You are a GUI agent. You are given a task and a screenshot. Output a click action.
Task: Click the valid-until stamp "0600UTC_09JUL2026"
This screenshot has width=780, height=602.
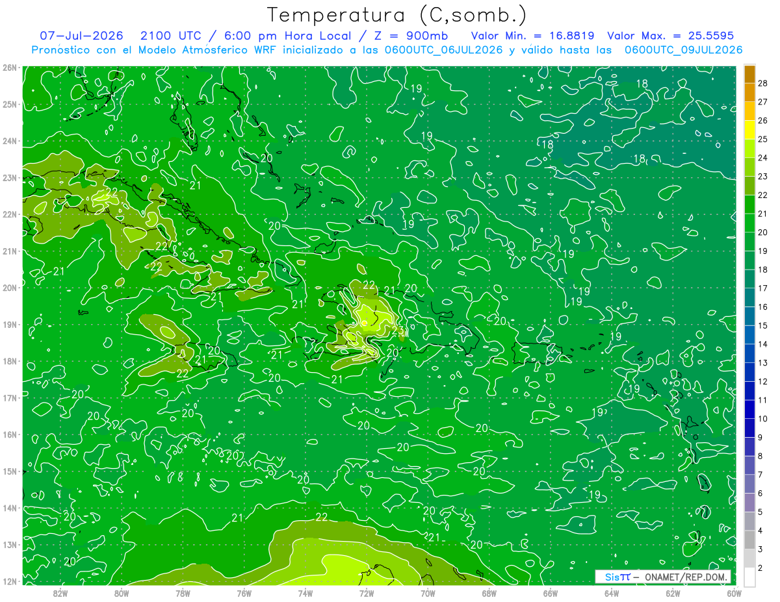(683, 50)
